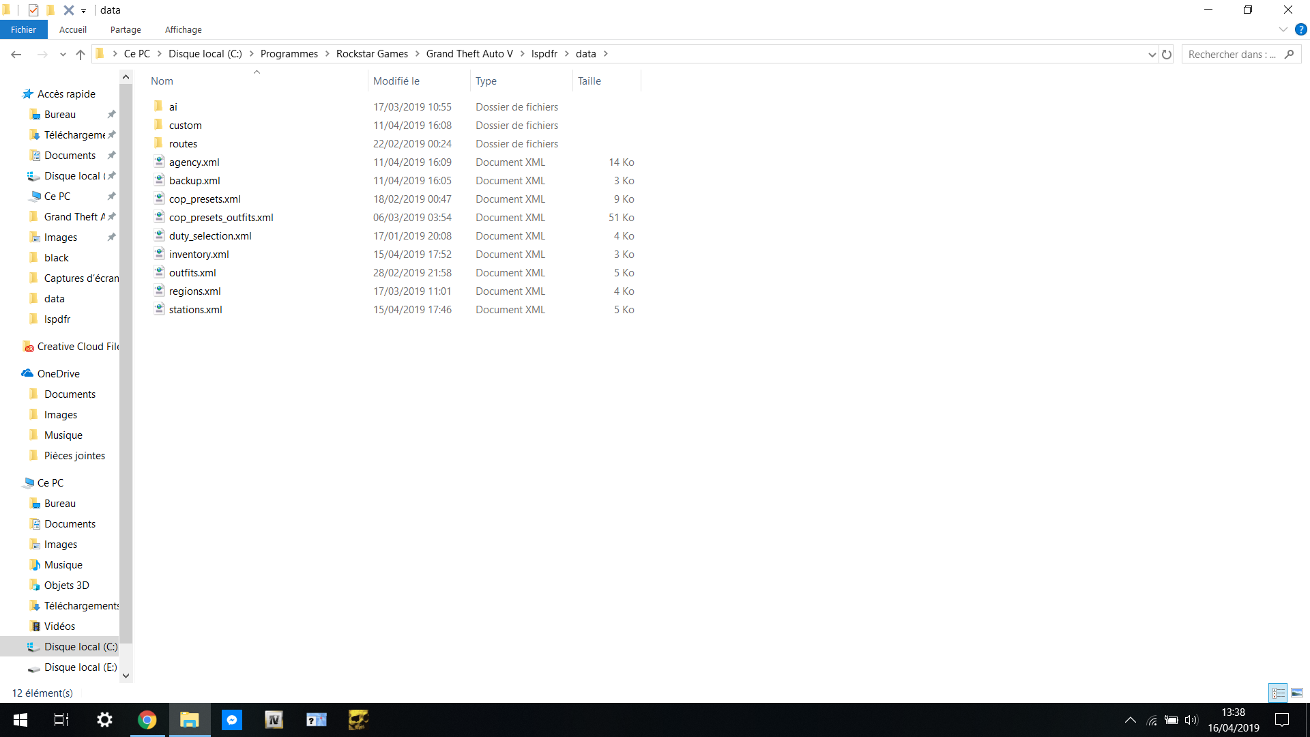Refresh the current folder view
Image resolution: width=1310 pixels, height=737 pixels.
(1167, 55)
